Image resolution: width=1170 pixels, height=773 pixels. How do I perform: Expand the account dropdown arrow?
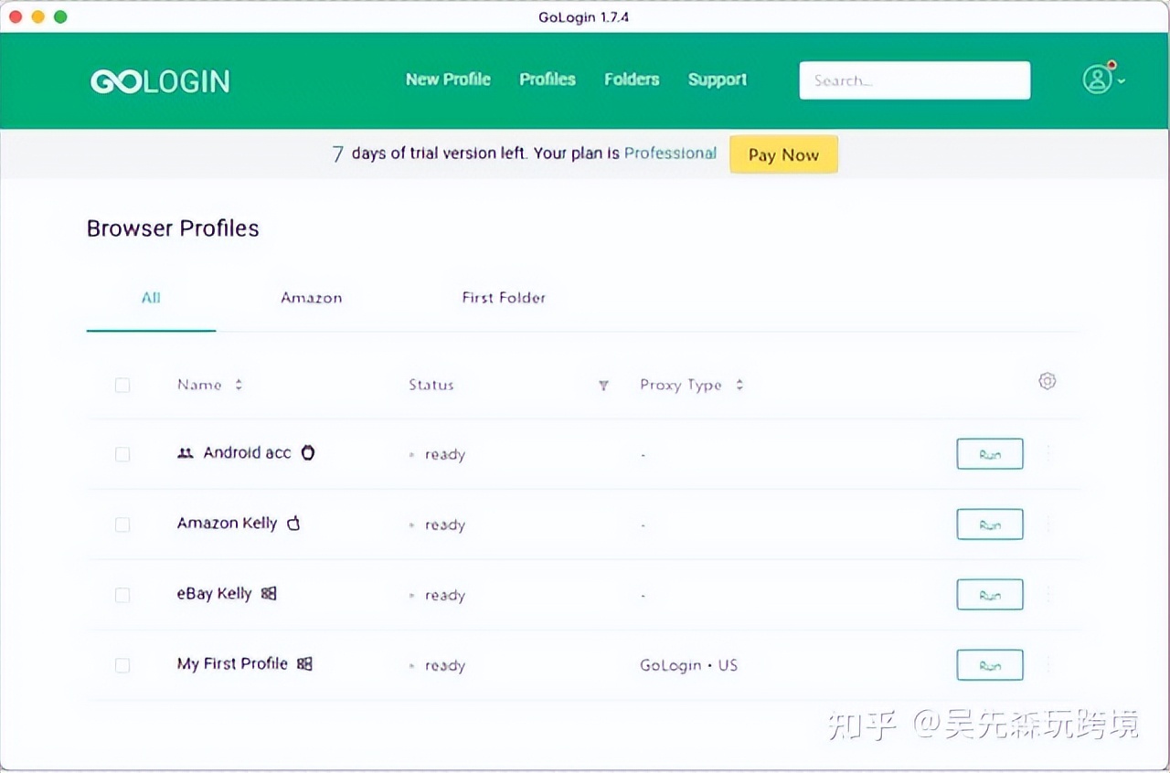[x=1122, y=81]
